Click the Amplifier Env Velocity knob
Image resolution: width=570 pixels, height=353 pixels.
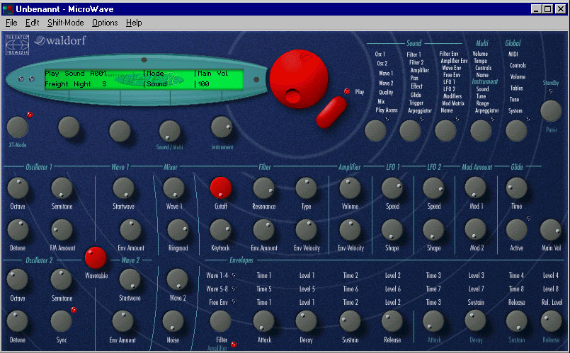pyautogui.click(x=350, y=230)
